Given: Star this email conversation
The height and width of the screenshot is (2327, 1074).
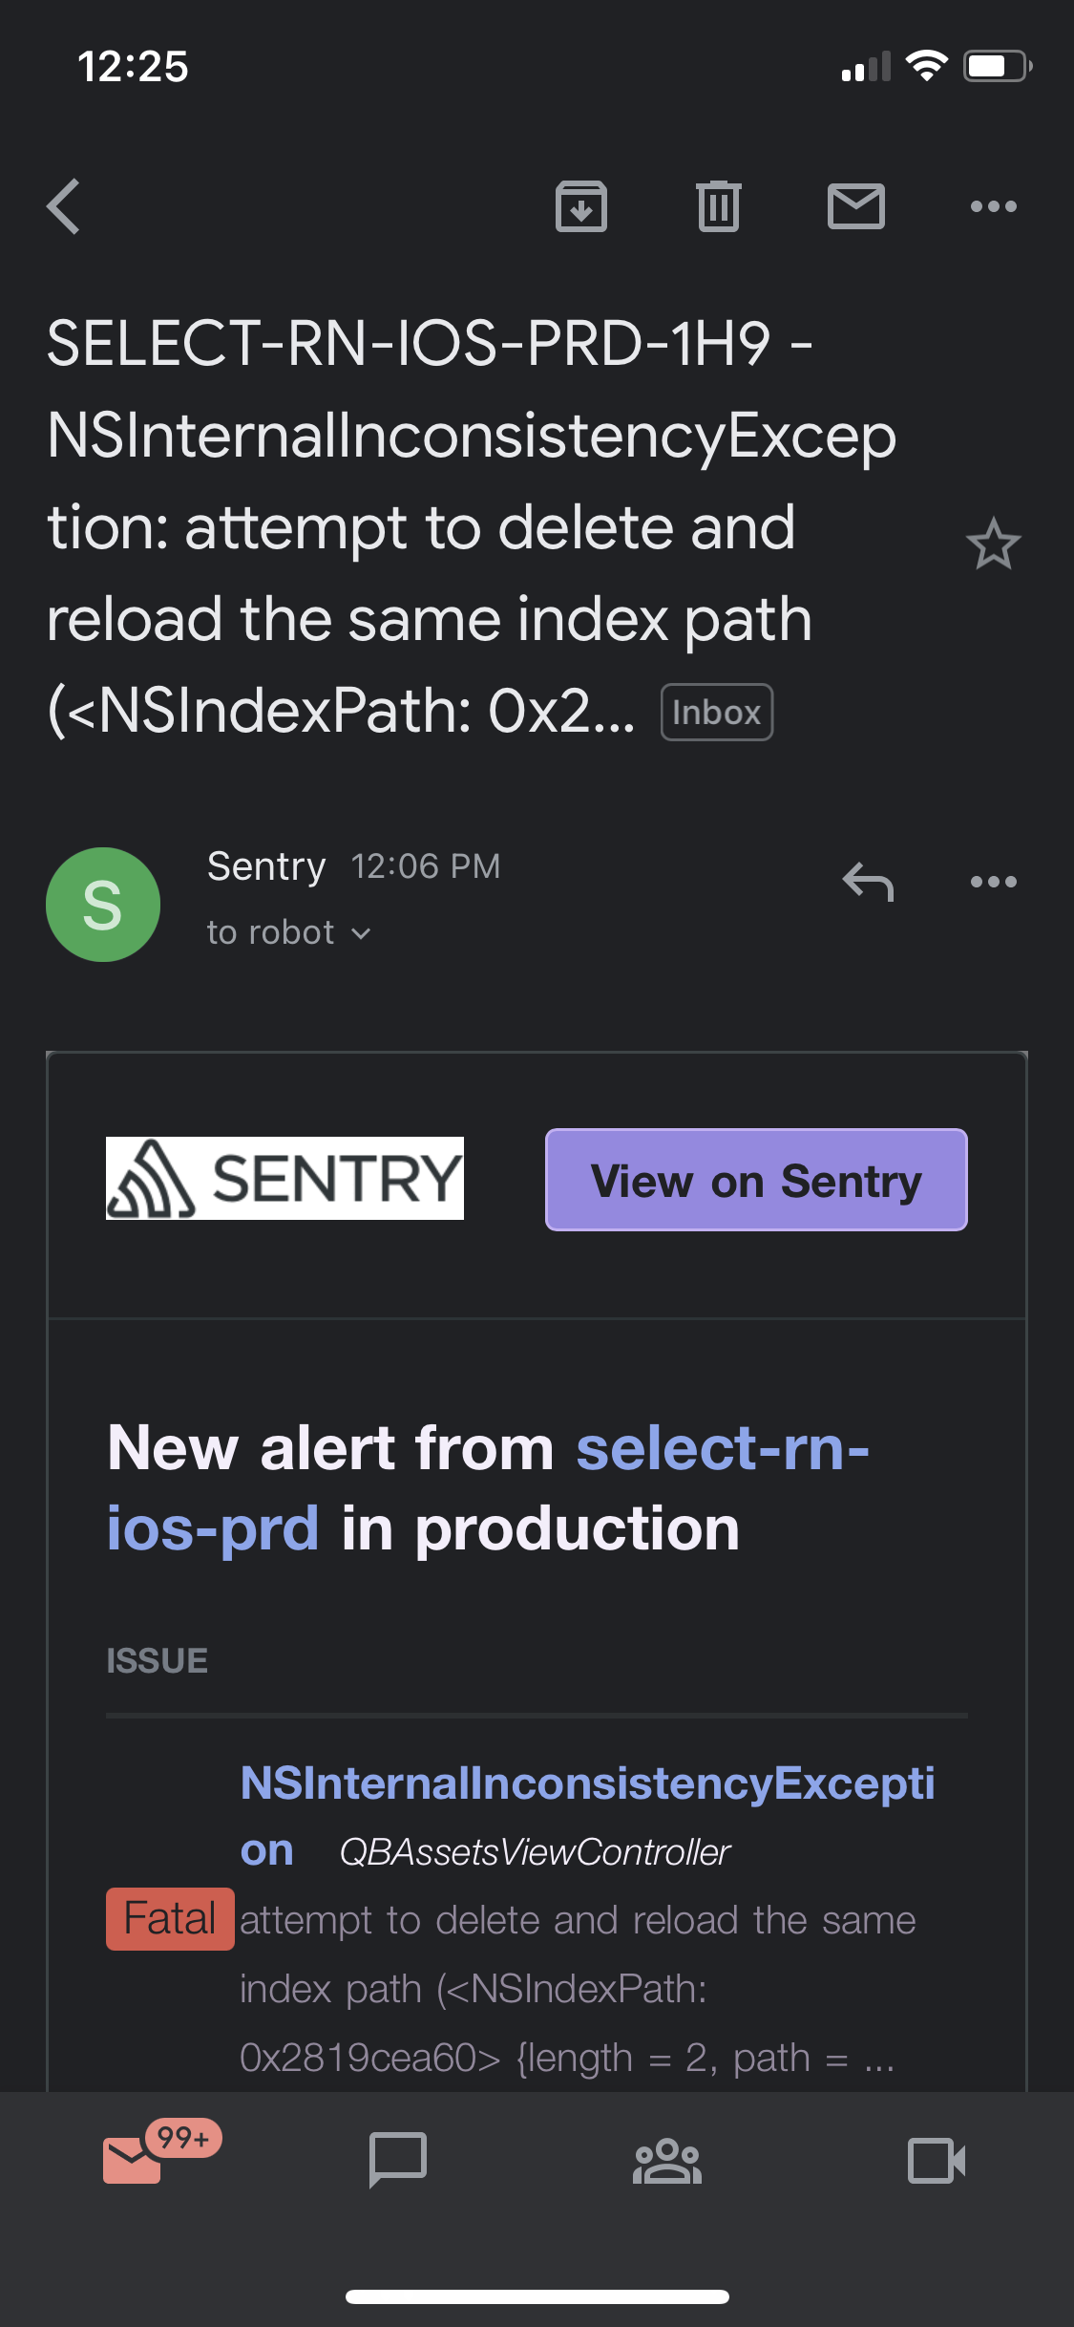Looking at the screenshot, I should click(993, 544).
